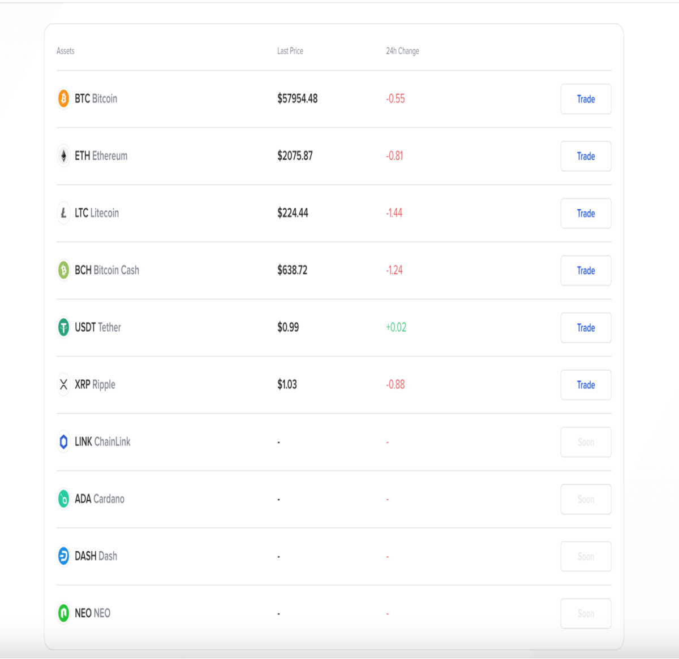Select Trade for Bitcoin Cash
This screenshot has width=679, height=659.
[x=586, y=270]
